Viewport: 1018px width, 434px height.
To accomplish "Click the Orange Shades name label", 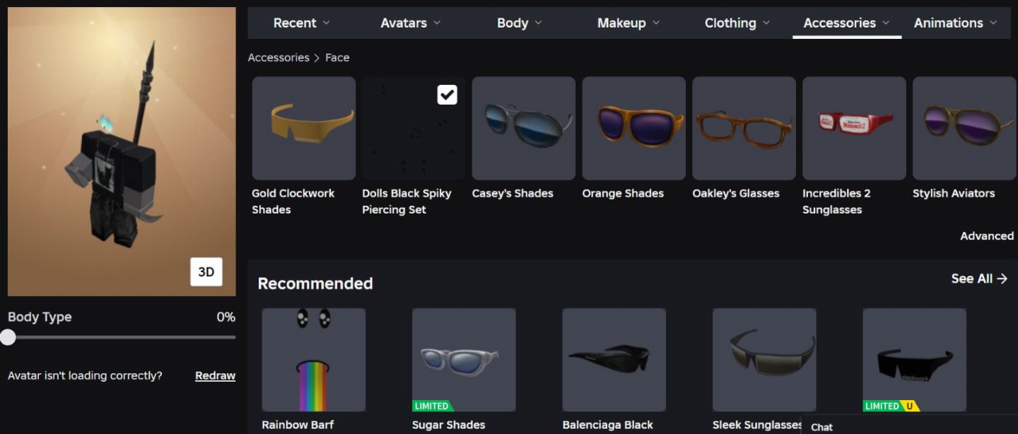I will [623, 193].
